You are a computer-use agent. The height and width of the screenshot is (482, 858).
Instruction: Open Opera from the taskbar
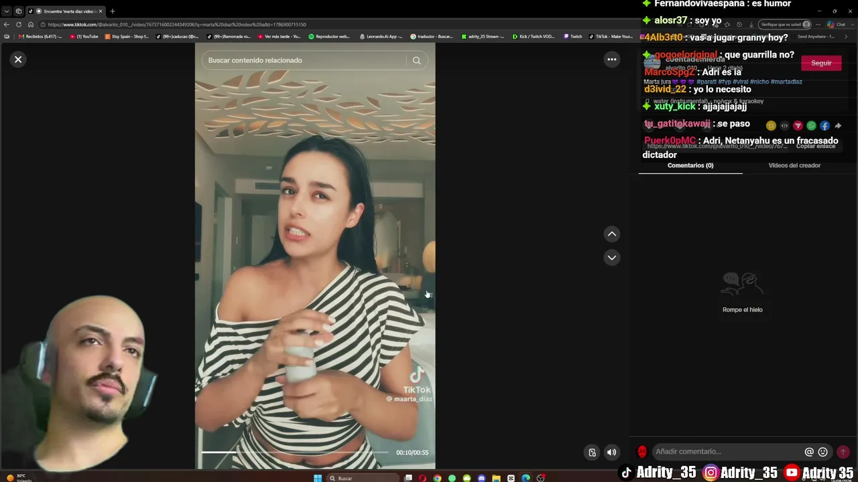pyautogui.click(x=422, y=478)
